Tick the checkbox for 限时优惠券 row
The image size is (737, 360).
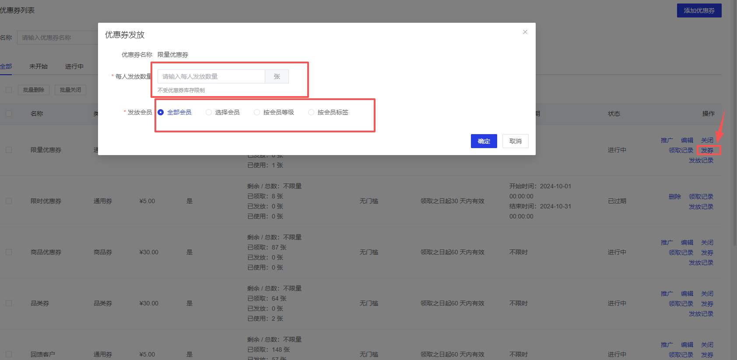[x=9, y=201]
